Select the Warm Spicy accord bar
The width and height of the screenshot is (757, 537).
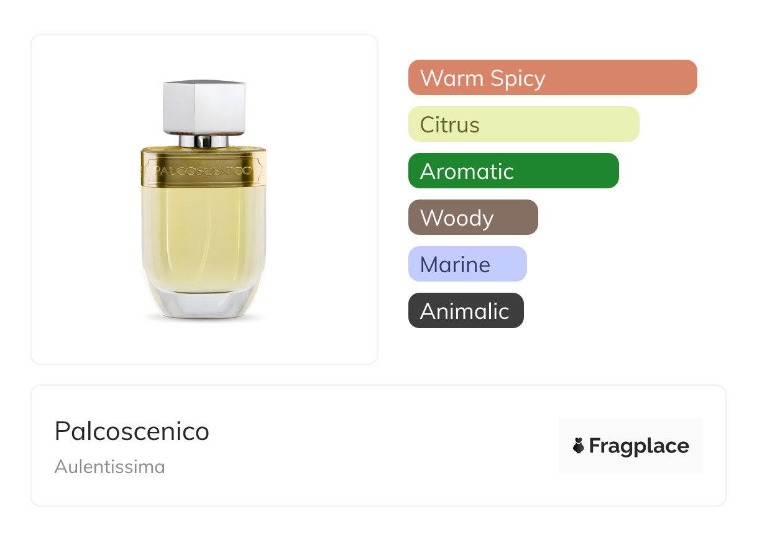552,78
